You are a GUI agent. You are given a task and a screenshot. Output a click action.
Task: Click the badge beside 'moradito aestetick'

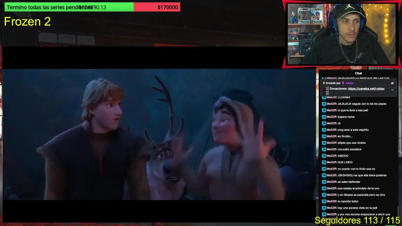point(324,149)
